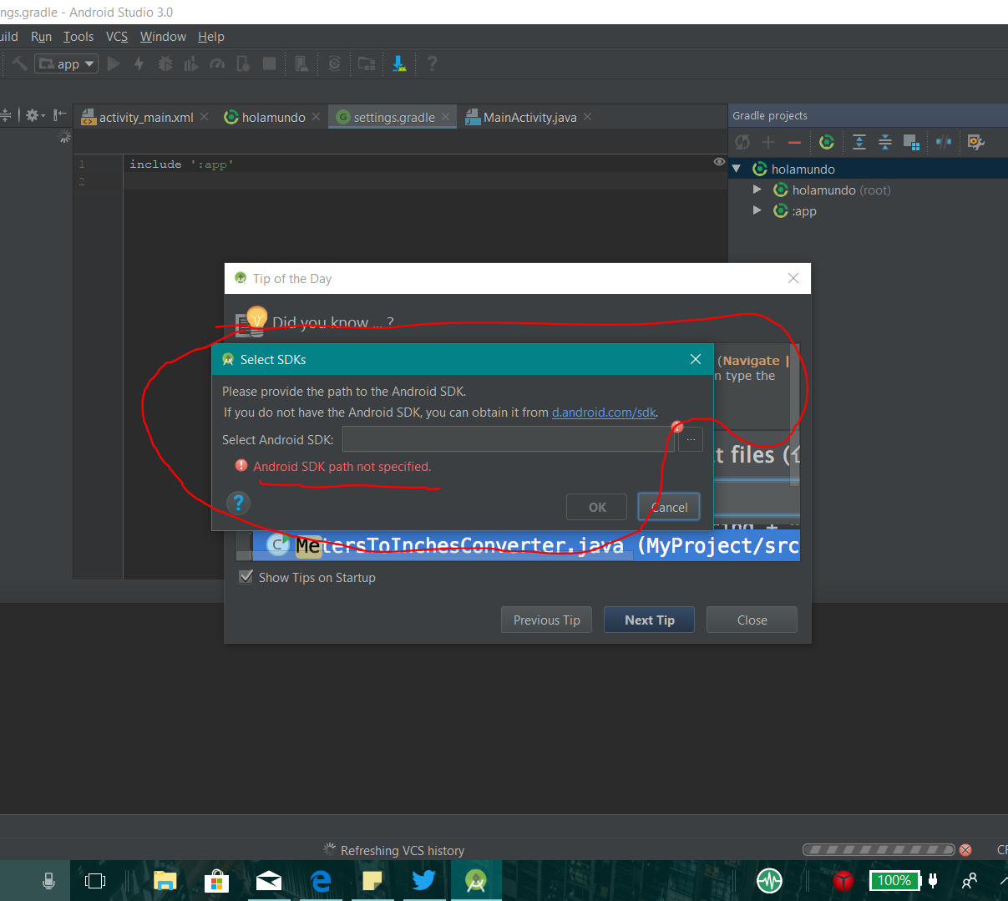Open Microsoft Store from the taskbar
Viewport: 1008px width, 901px height.
tap(217, 880)
